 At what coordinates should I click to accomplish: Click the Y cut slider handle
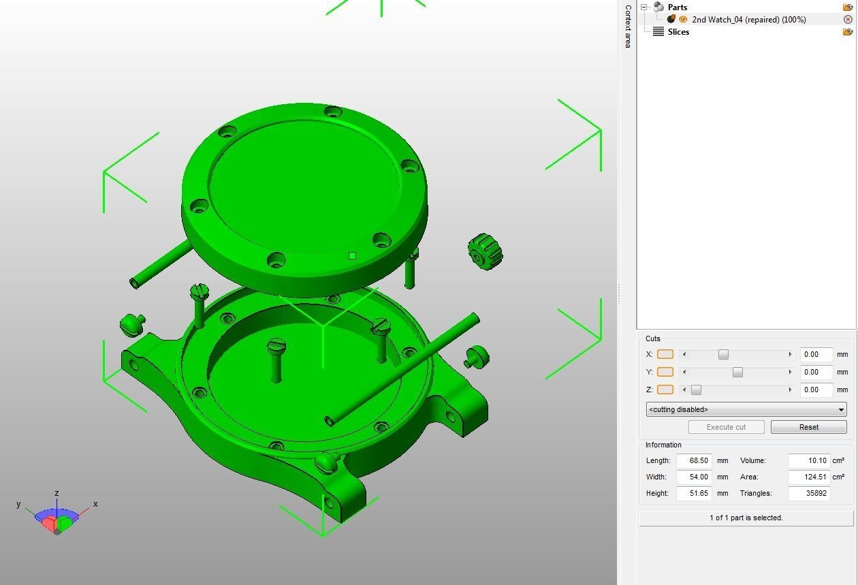click(737, 372)
